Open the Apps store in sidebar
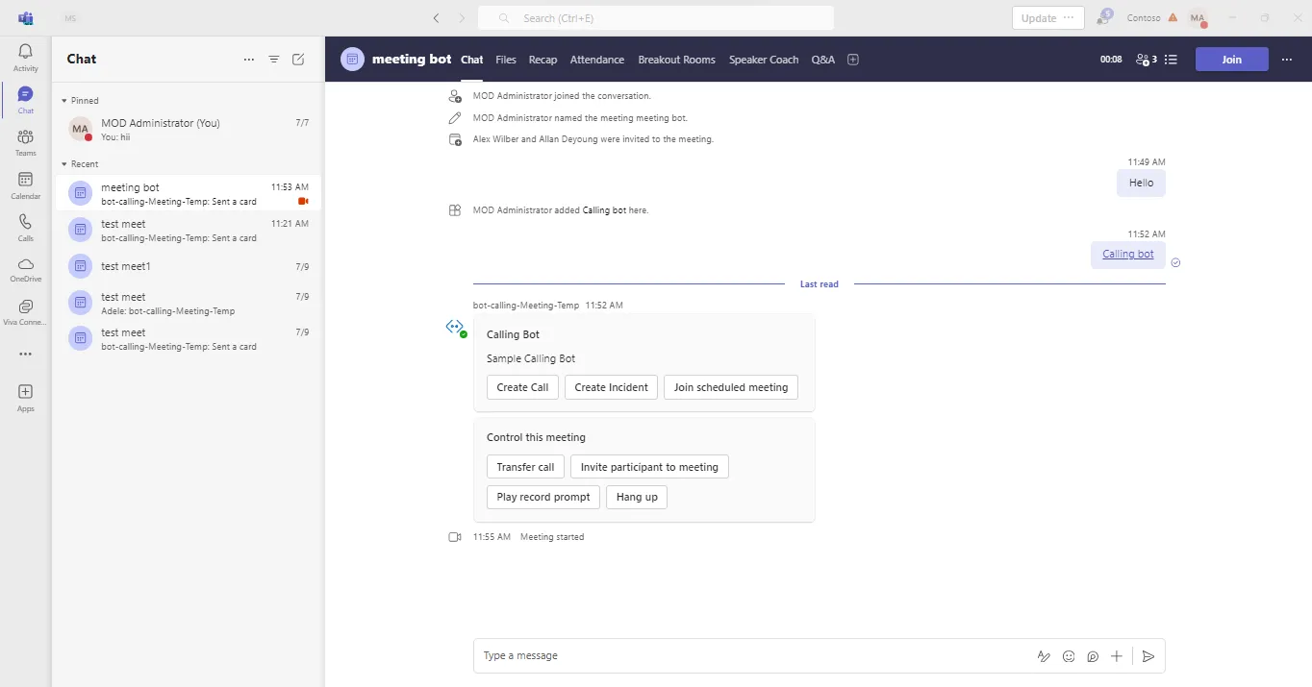Screen dimensions: 1312x687 [x=26, y=398]
